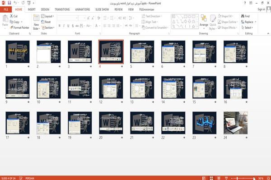Switch to the ANIMATIONS tab

click(x=83, y=9)
